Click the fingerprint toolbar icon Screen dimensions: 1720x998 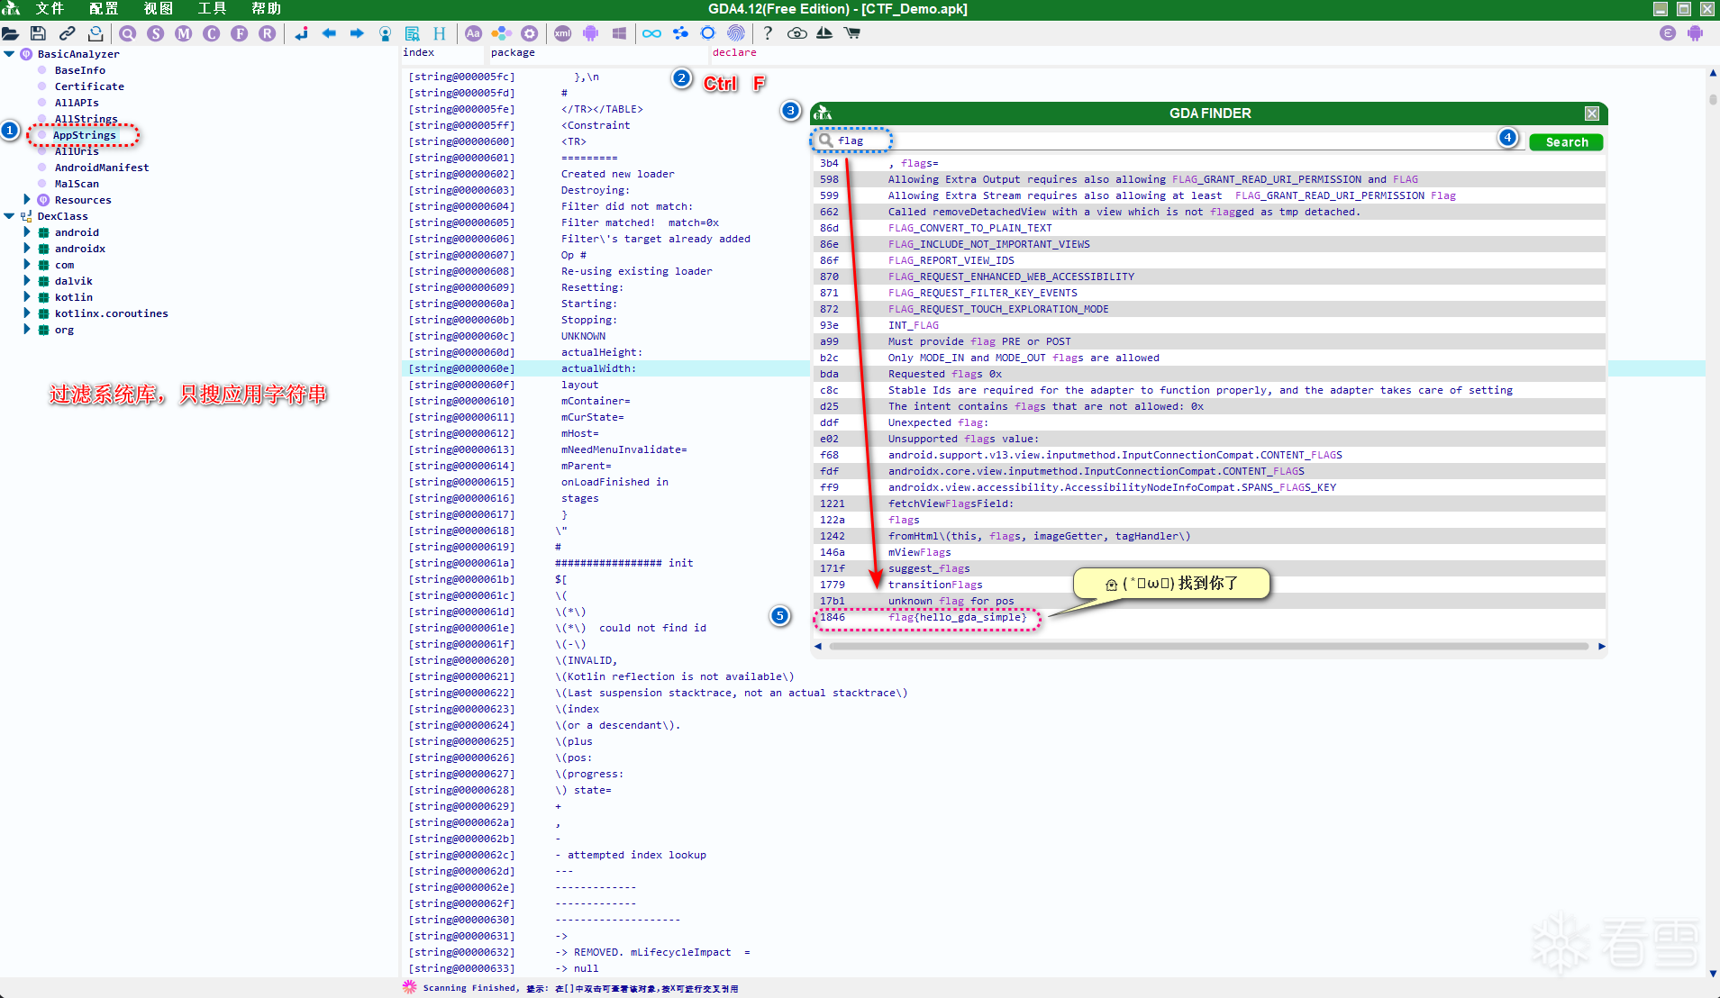point(736,33)
